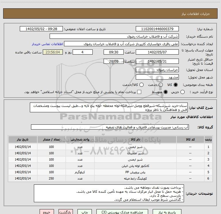This screenshot has width=221, height=214.
Task: Toggle Islamic treasury bonds payment checkbox
Action: [x=139, y=92]
